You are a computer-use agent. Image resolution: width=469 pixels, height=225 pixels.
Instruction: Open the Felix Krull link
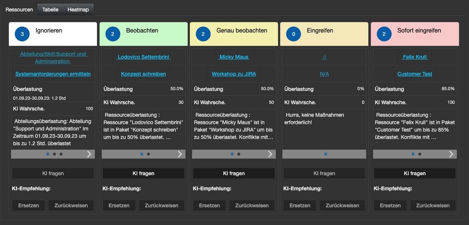point(415,57)
